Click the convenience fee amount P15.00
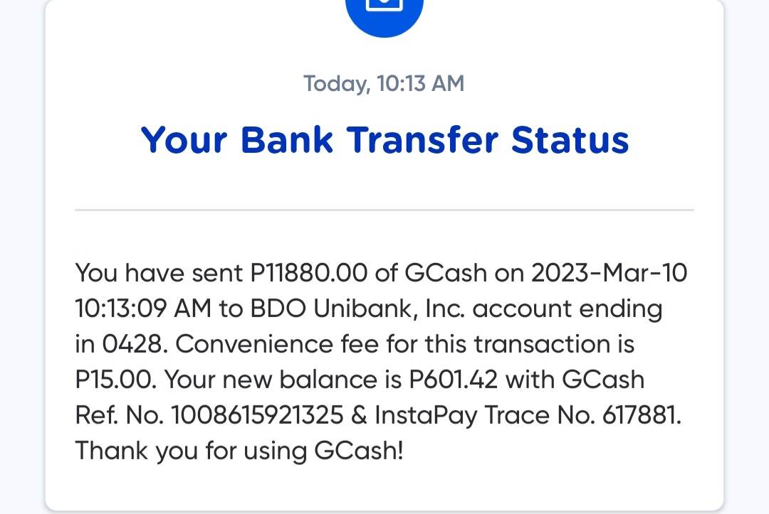Image resolution: width=769 pixels, height=514 pixels. click(115, 380)
